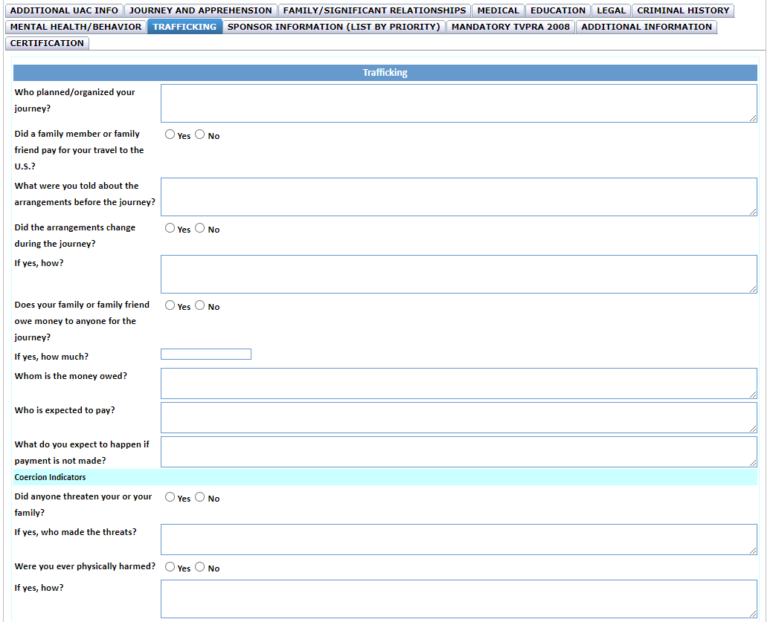The height and width of the screenshot is (622, 773).
Task: Open the Criminal History tab
Action: [683, 10]
